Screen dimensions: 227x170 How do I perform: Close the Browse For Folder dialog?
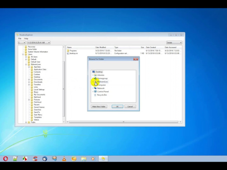click(x=136, y=59)
